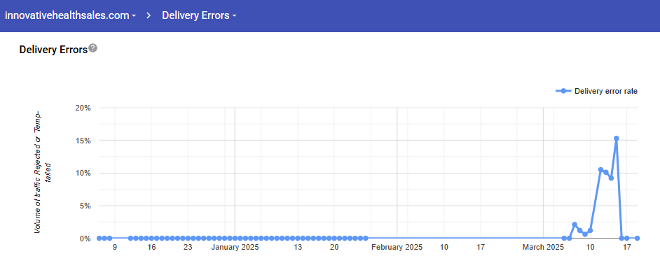Image resolution: width=660 pixels, height=270 pixels.
Task: Click the March 2025 axis label
Action: (543, 248)
